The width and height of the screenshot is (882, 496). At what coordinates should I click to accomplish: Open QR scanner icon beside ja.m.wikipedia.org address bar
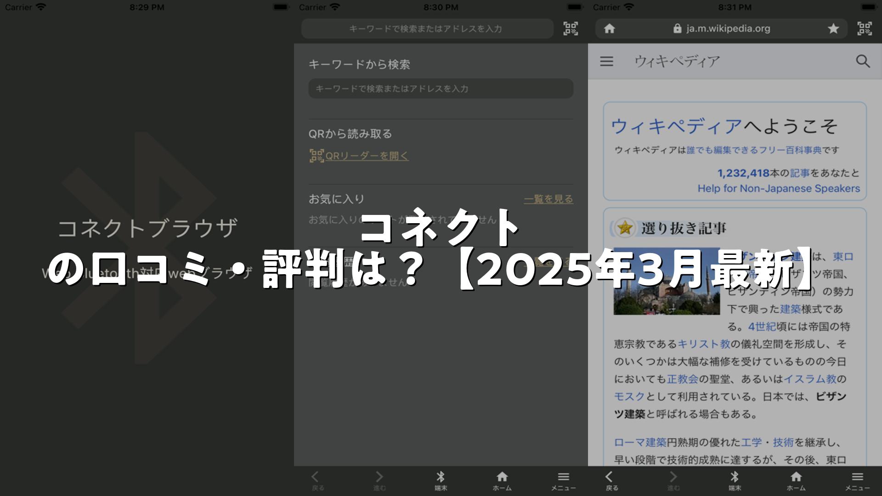point(865,28)
